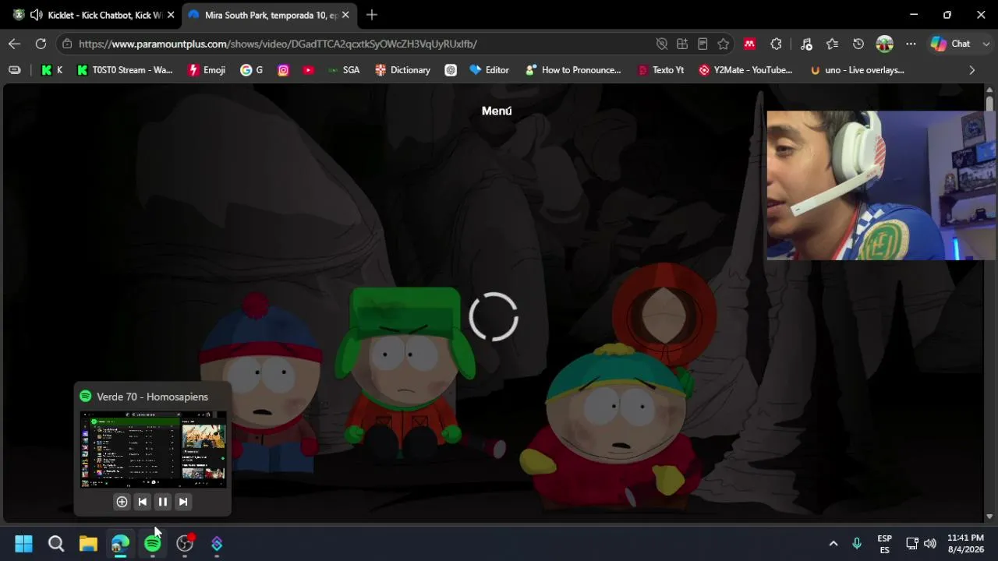The image size is (998, 561).
Task: Open the favorites list icon
Action: point(832,44)
